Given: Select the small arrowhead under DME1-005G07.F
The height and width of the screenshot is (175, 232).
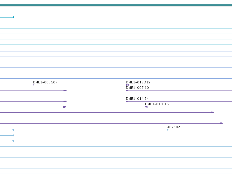Looking at the screenshot, I should tap(34, 85).
